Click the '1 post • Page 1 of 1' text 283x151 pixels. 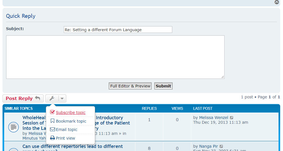(260, 97)
